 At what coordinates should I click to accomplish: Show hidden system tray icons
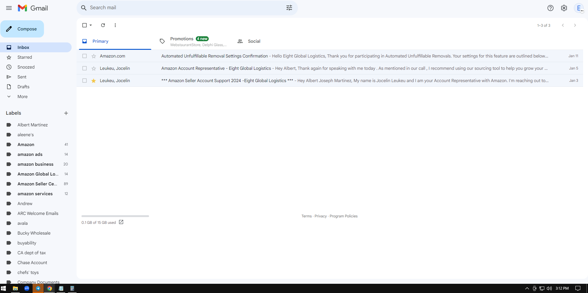click(x=527, y=288)
